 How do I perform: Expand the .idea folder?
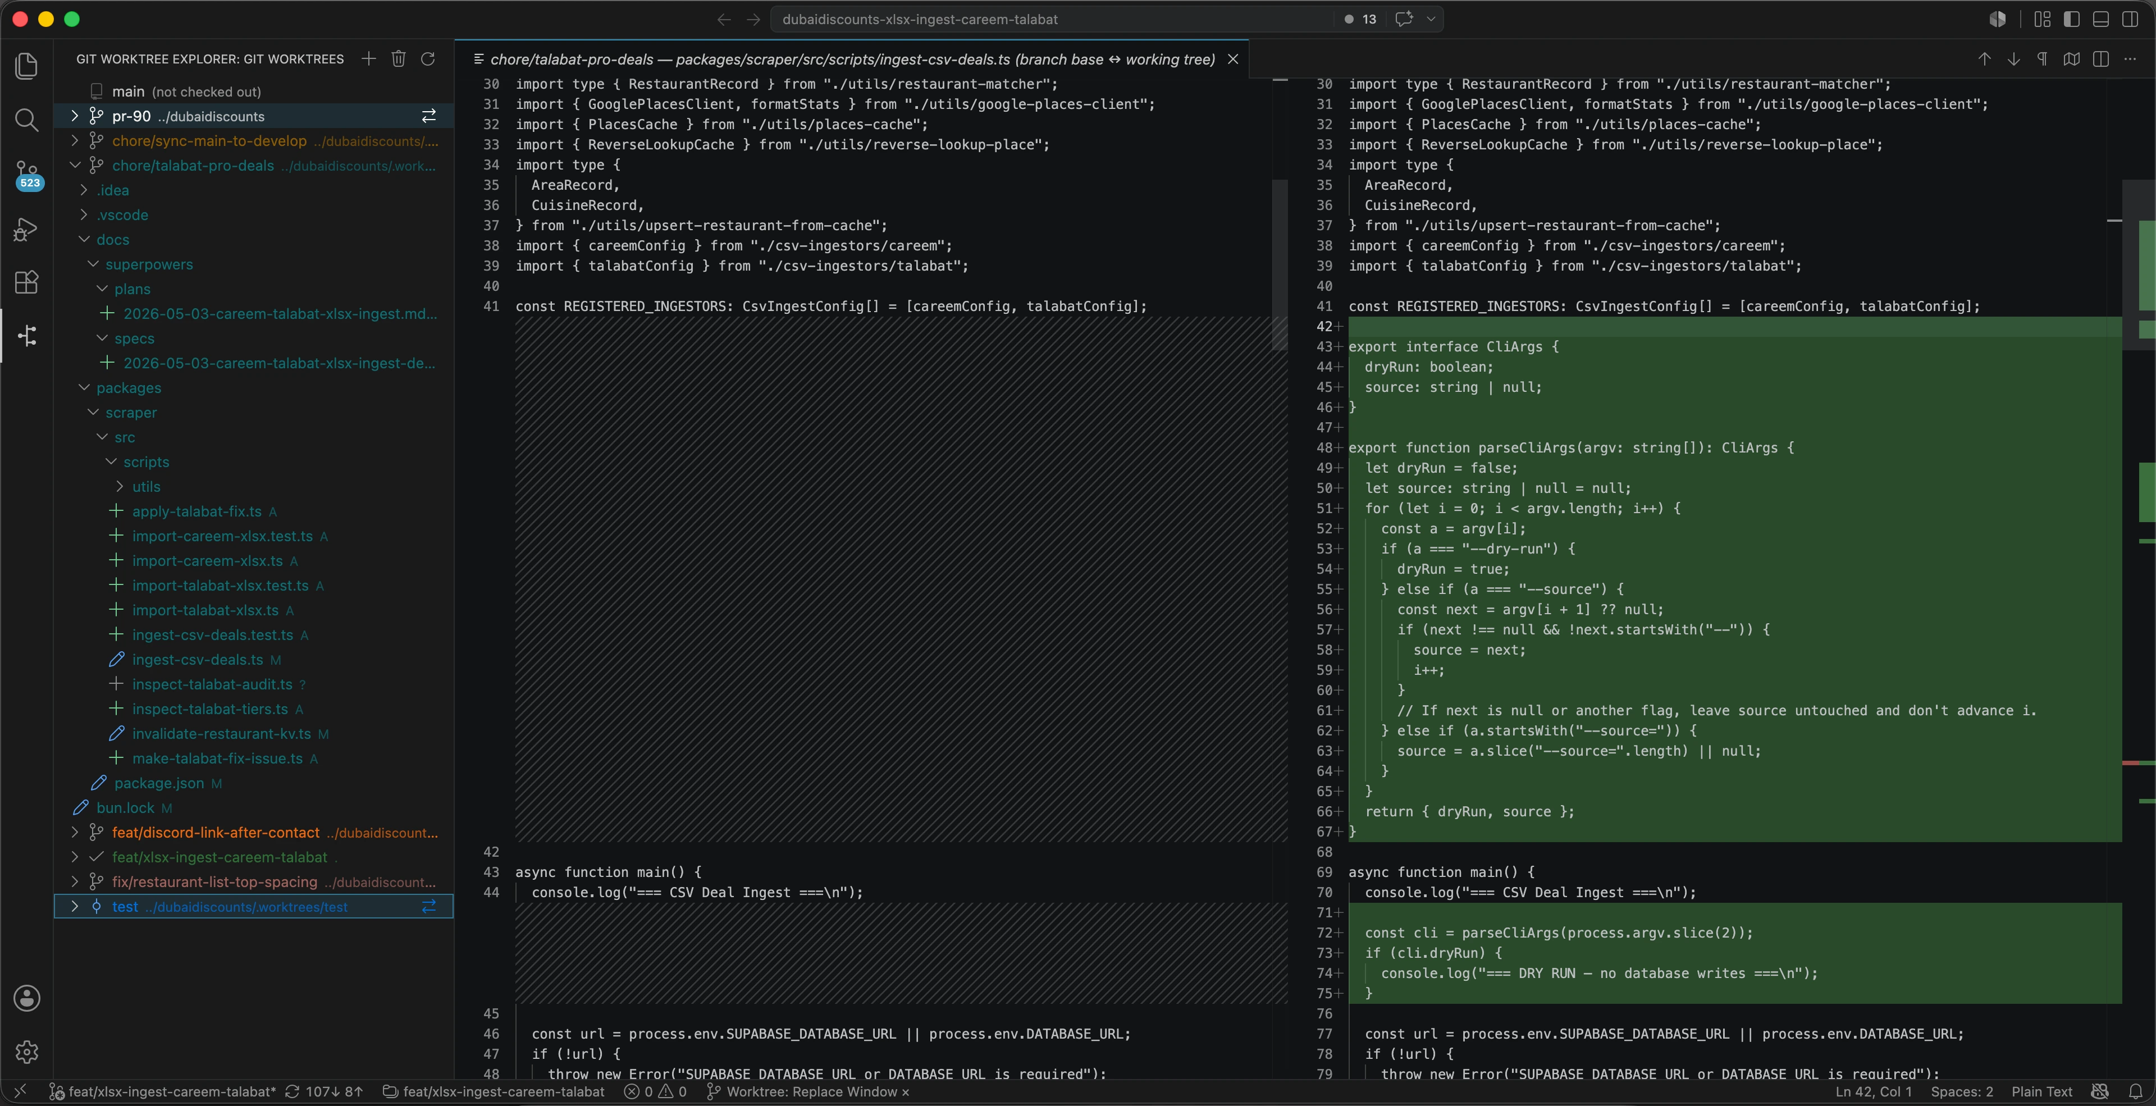(x=84, y=190)
